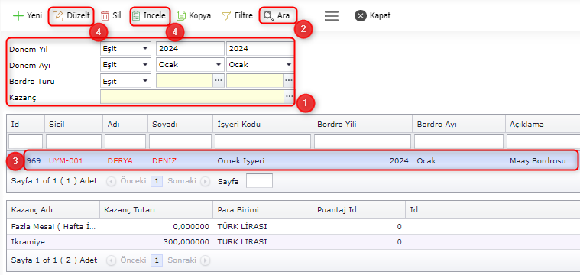Sort by İşyeri Kodu column header
Viewport: 580px width, 275px height.
coord(263,125)
